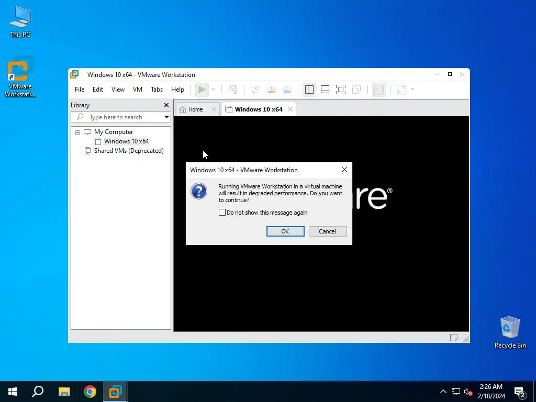Minimize the VMware Workstation window
Screen dimensions: 536x402
[437, 74]
